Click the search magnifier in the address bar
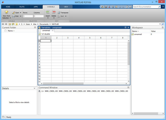The image size is (166, 120). pos(163,24)
